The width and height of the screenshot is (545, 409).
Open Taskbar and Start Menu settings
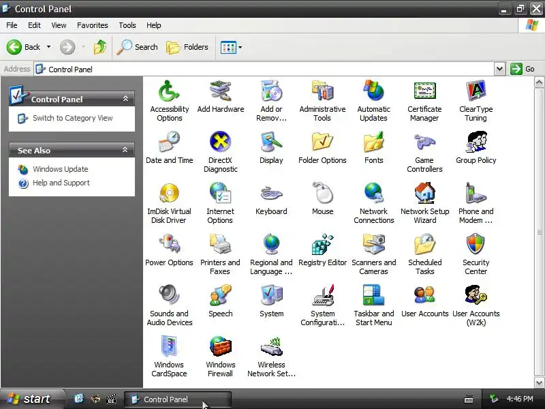(373, 305)
